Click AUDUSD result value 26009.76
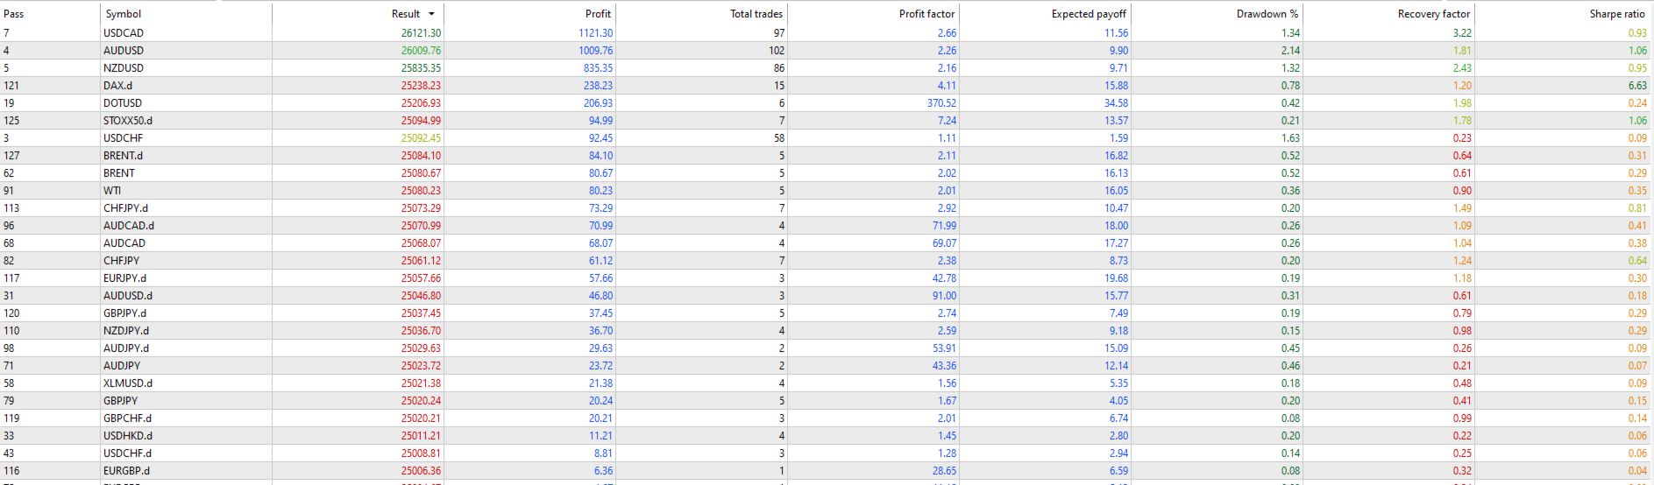 [421, 51]
